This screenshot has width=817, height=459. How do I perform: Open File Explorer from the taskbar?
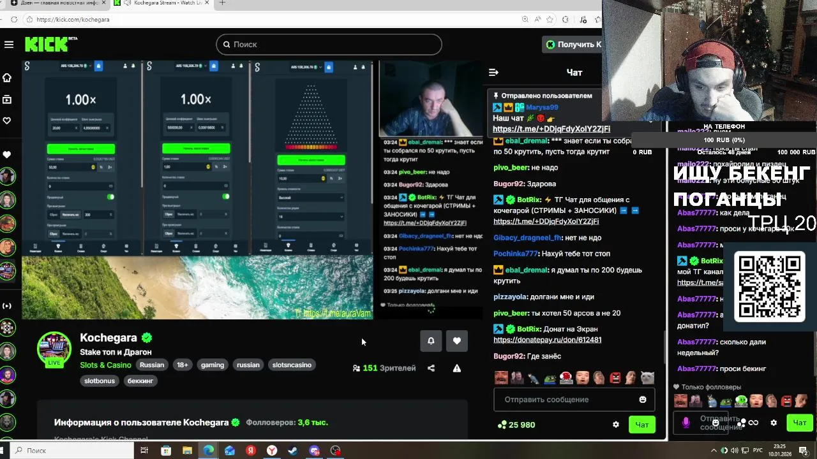[x=187, y=451]
